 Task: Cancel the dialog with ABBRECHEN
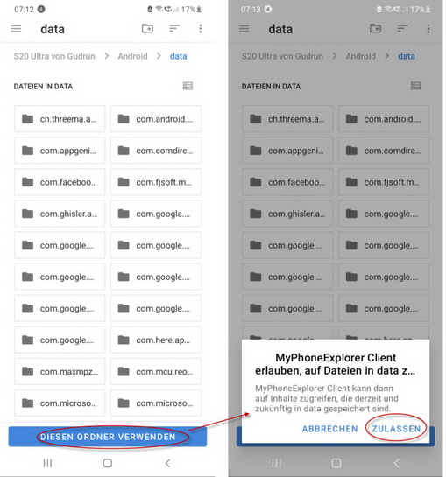click(x=329, y=429)
